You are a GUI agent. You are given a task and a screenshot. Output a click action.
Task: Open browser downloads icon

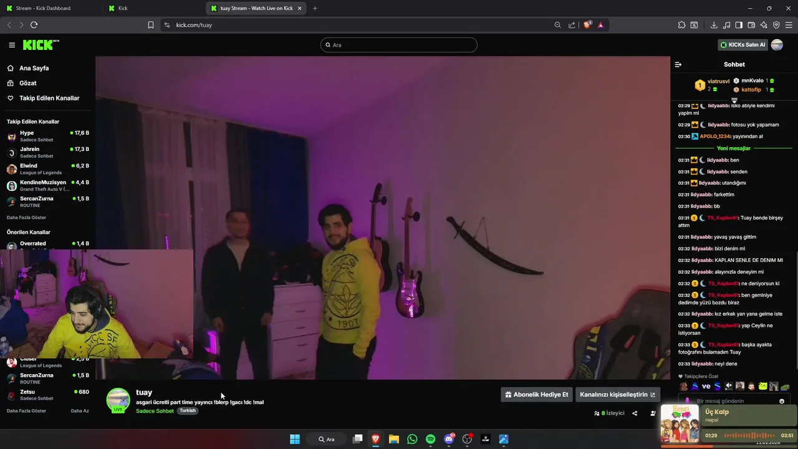[714, 25]
